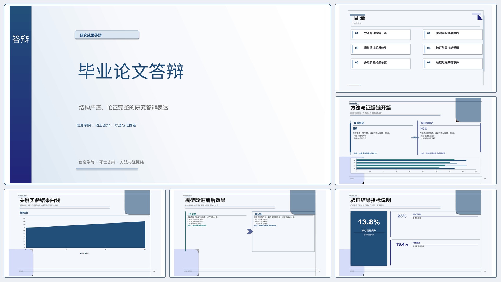501x282 pixels.
Task: Click the 趋势变化 chart heading
Action: click(24, 213)
